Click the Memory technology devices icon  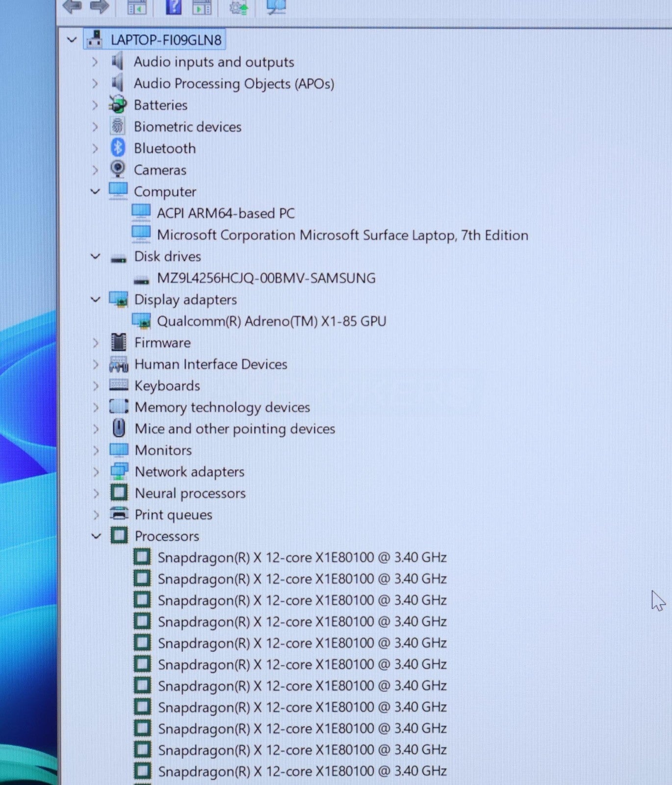(119, 407)
